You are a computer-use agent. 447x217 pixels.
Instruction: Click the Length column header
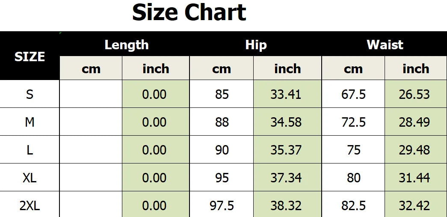(127, 45)
